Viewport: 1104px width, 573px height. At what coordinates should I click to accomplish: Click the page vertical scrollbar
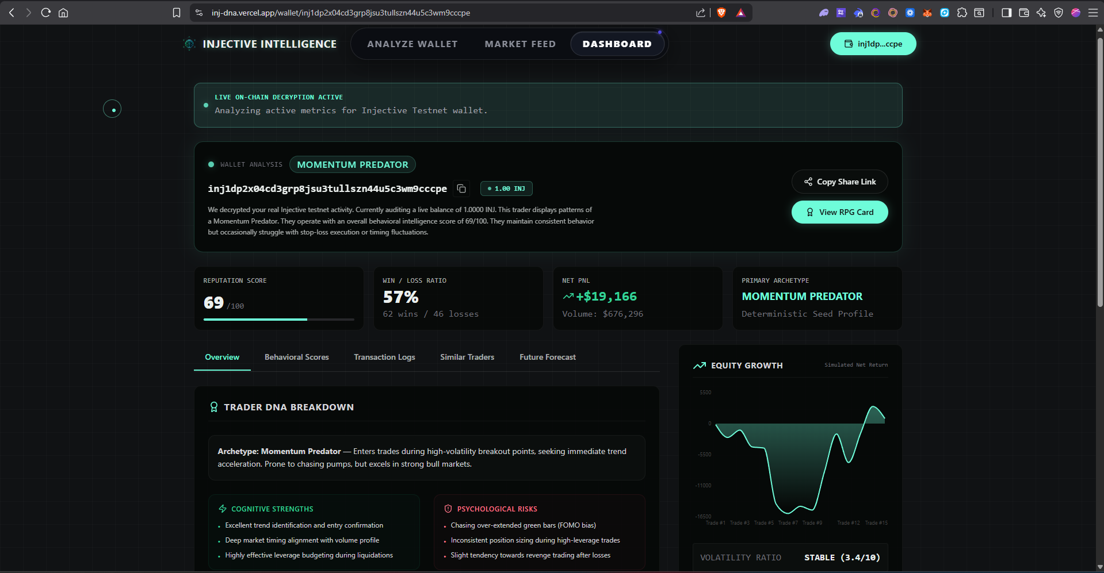pos(1100,172)
